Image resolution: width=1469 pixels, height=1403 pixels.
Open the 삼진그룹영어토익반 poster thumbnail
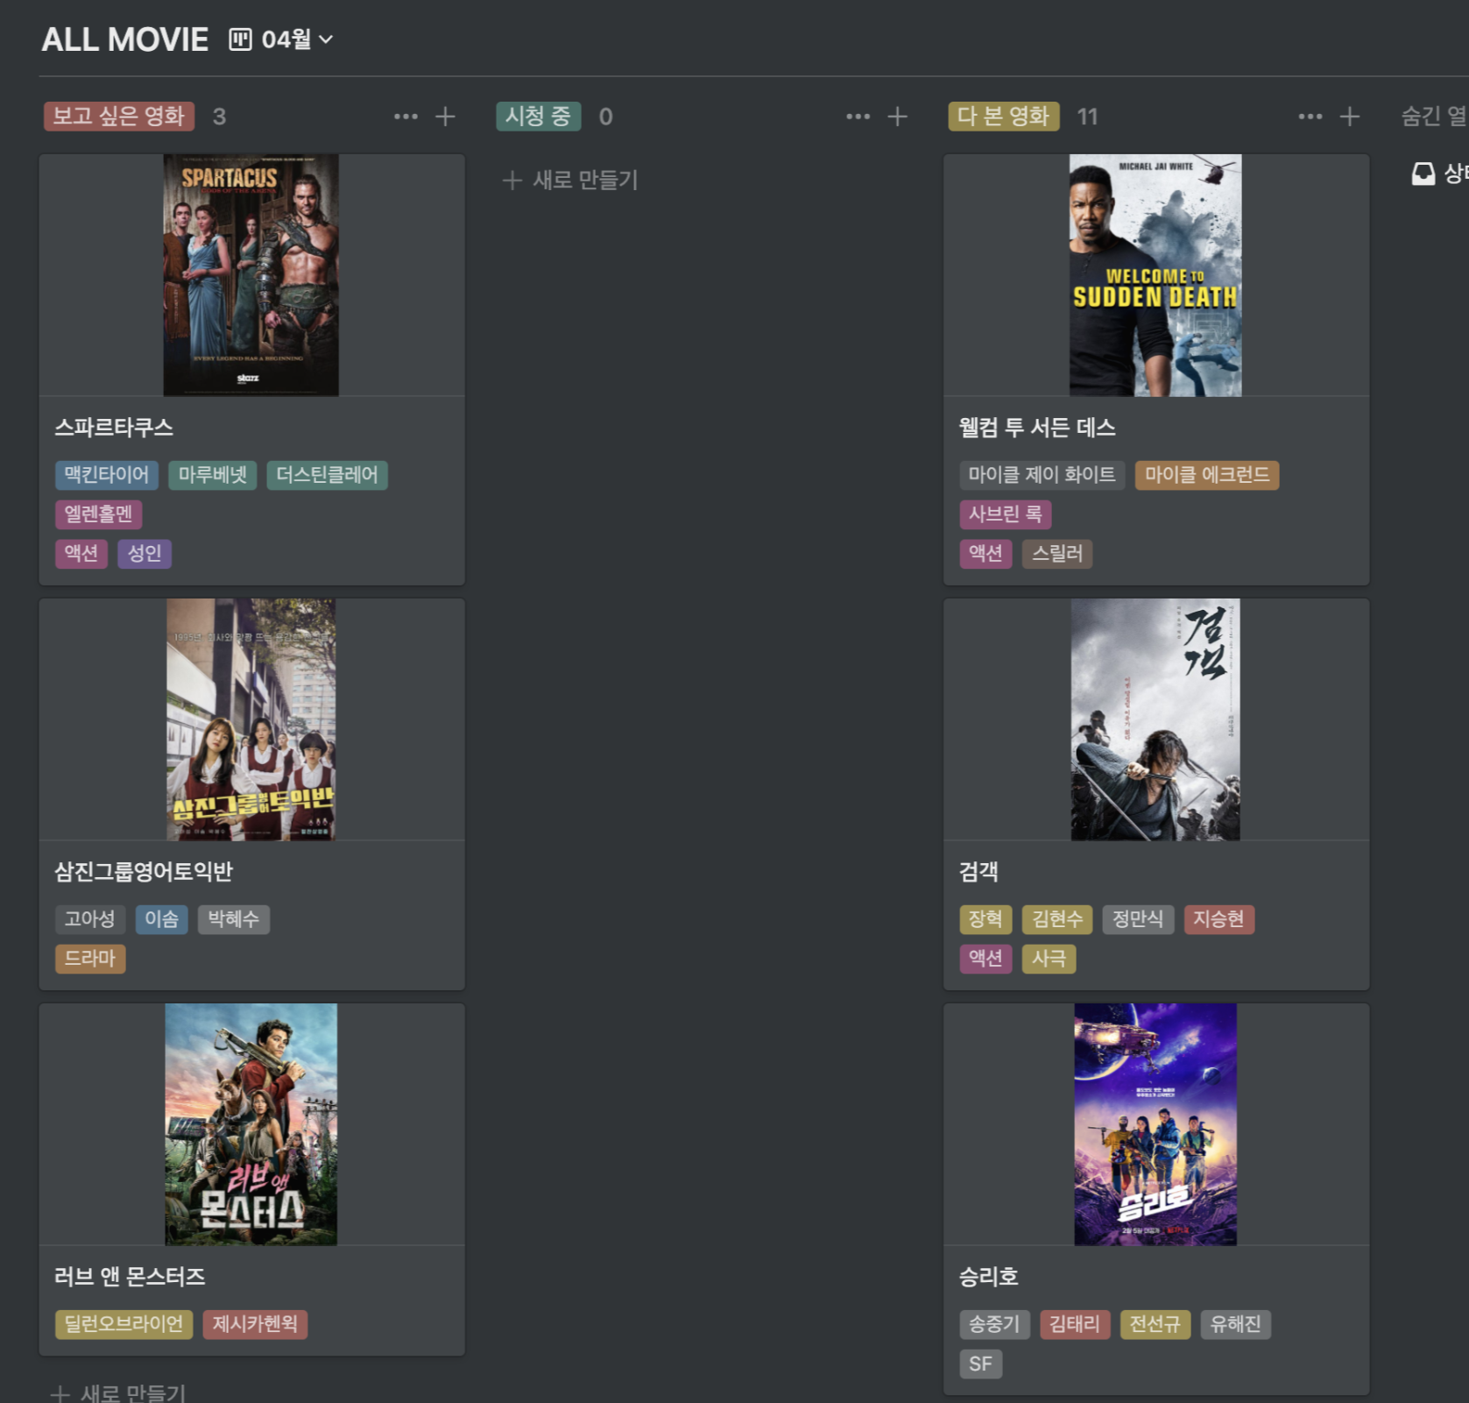[251, 719]
